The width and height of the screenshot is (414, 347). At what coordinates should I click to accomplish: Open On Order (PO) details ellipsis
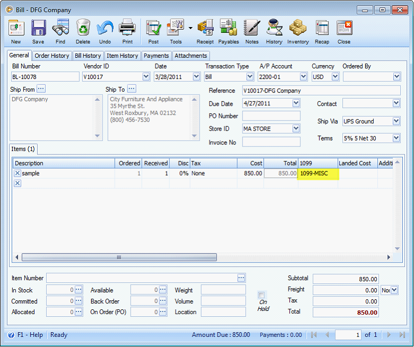pyautogui.click(x=163, y=312)
